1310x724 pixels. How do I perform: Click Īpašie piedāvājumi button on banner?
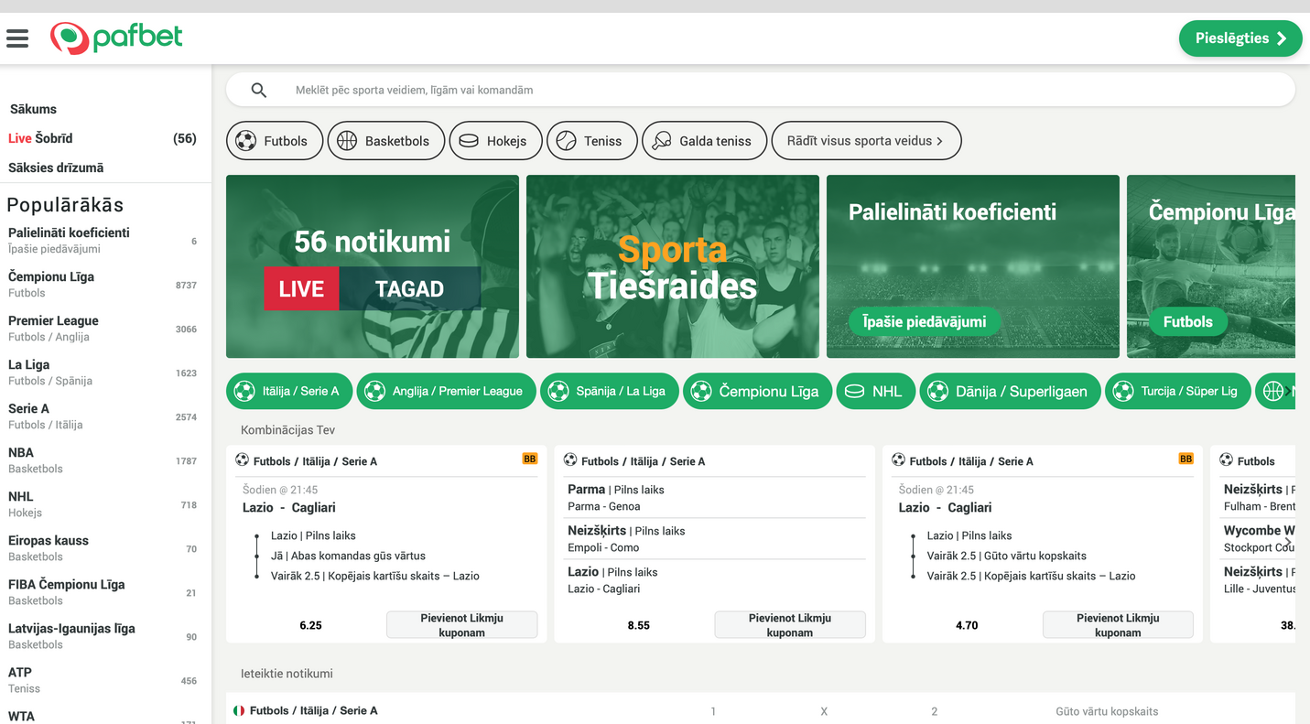pos(925,321)
